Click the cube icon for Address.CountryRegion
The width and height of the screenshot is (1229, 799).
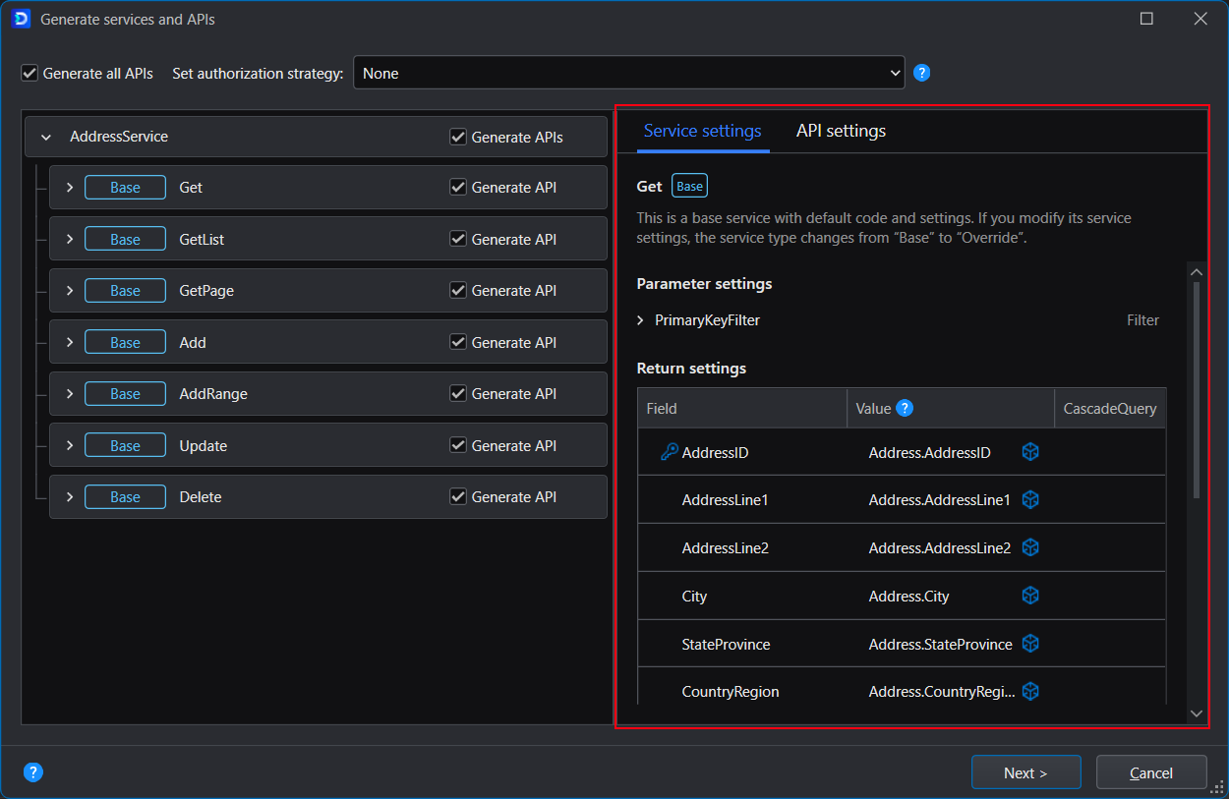[1030, 691]
